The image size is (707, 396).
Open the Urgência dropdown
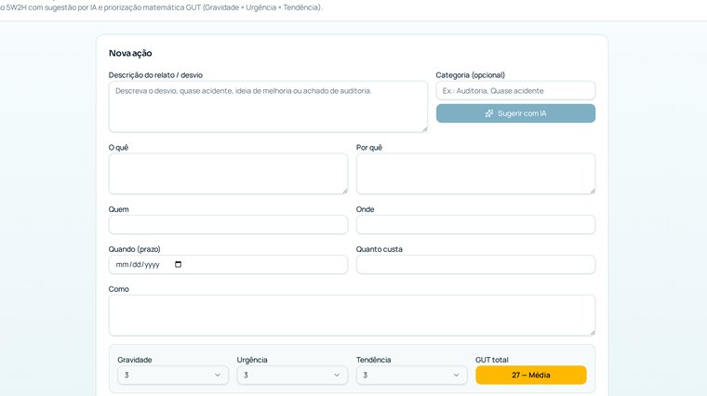292,375
